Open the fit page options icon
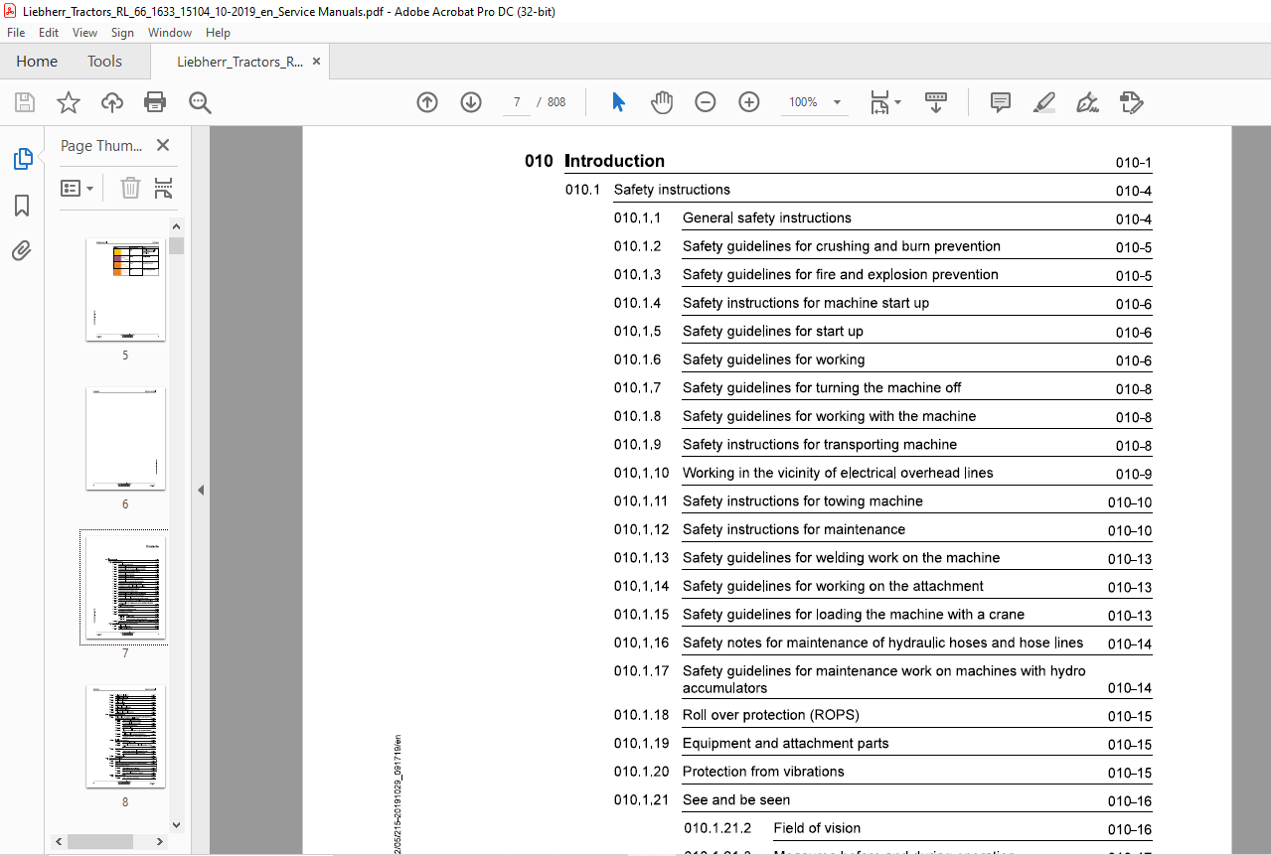The width and height of the screenshot is (1271, 856). pos(884,102)
